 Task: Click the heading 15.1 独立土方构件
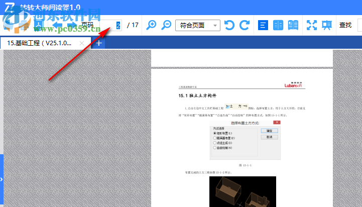click(197, 95)
